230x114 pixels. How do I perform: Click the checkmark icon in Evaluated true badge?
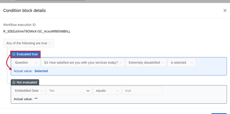click(14, 54)
